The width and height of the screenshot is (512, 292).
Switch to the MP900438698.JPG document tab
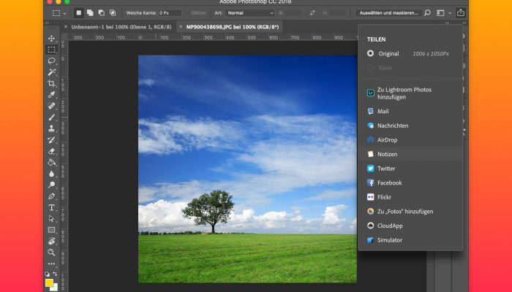point(233,27)
